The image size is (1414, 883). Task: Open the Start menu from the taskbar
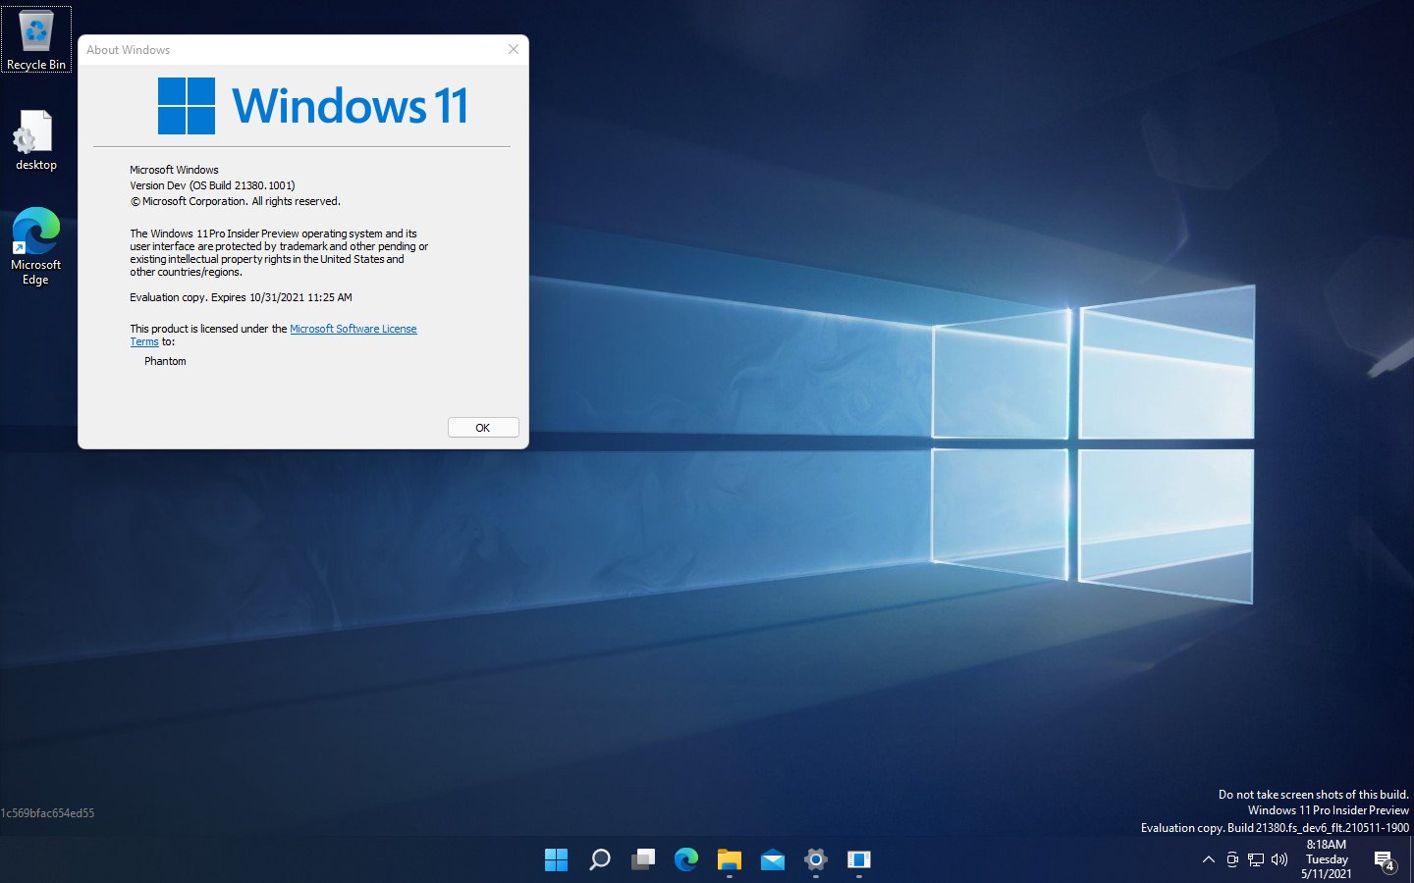[556, 859]
